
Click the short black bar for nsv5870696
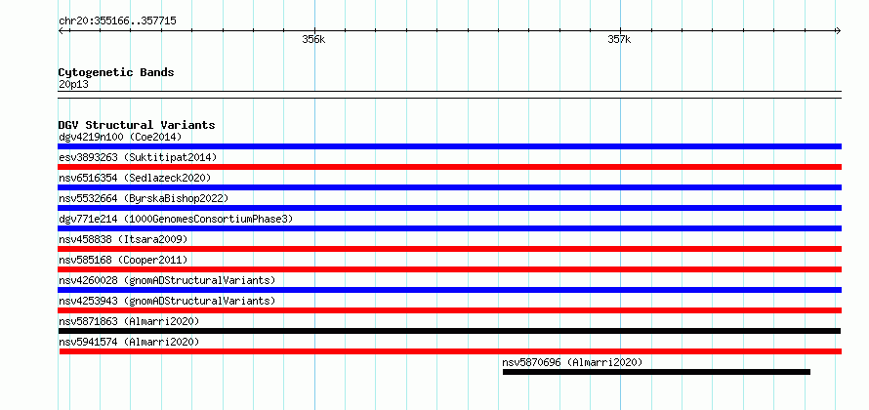656,372
